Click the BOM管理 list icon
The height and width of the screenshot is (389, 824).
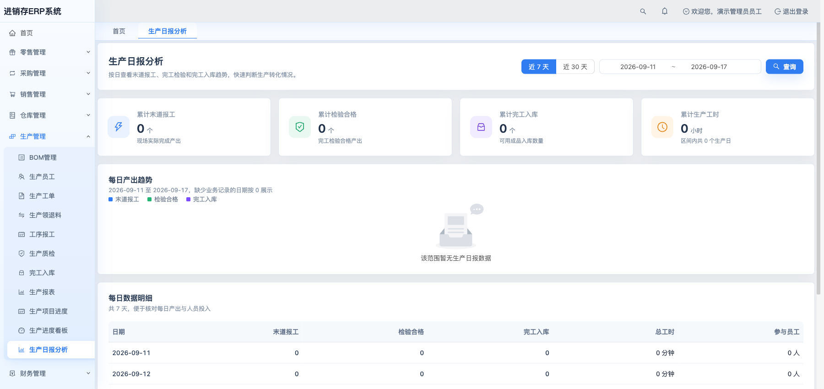coord(22,157)
